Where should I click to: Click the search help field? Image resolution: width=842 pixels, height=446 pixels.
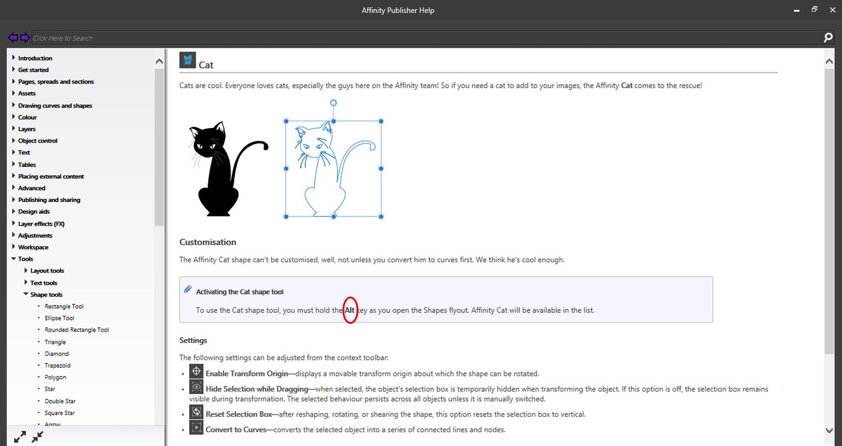tap(426, 38)
